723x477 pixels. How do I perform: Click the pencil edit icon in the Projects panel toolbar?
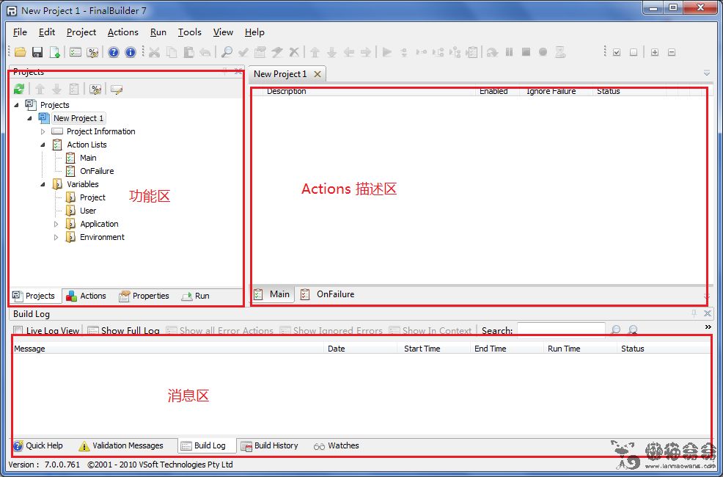click(x=116, y=89)
